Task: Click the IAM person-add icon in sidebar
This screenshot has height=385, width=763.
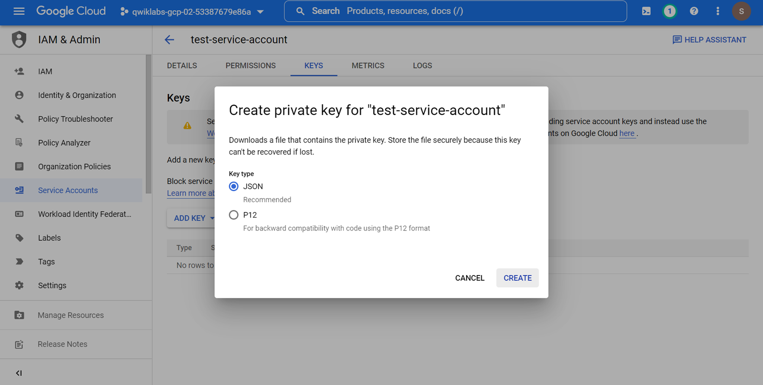Action: point(19,71)
